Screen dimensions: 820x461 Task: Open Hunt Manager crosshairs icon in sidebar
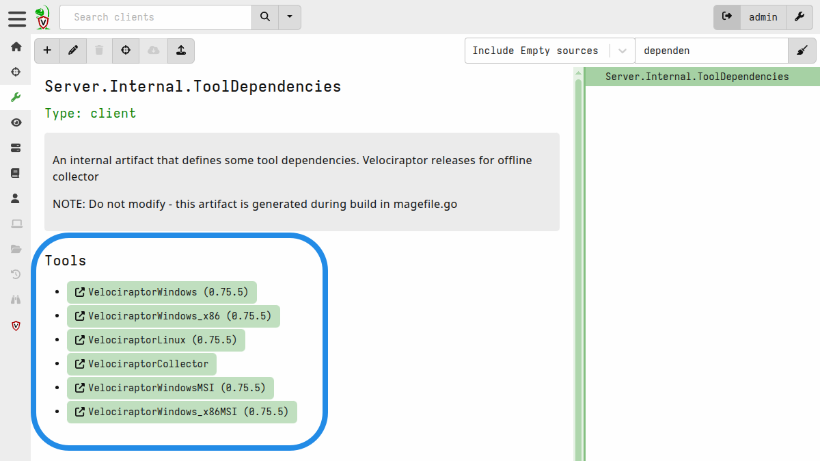(x=16, y=72)
